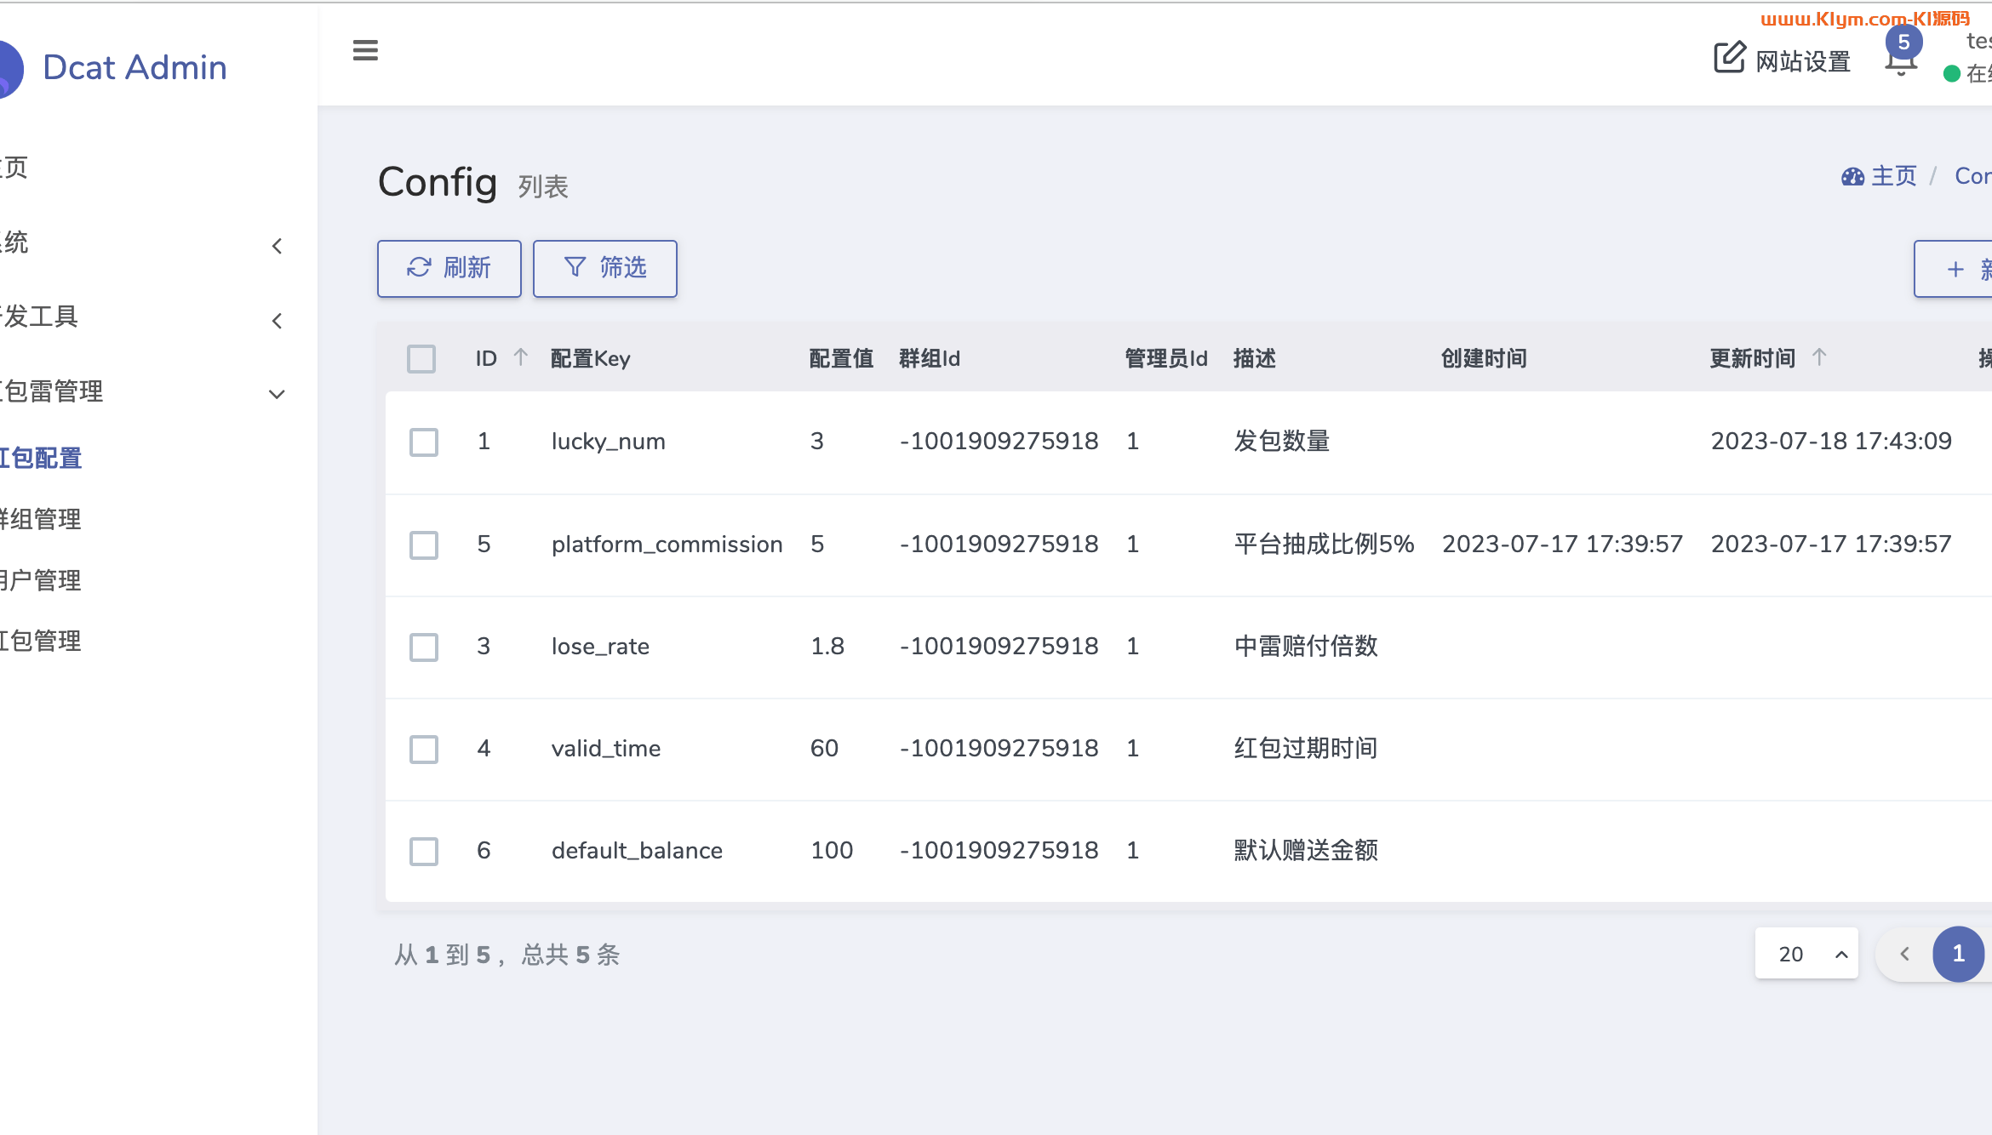Enable checkbox for lose_rate row

[424, 647]
